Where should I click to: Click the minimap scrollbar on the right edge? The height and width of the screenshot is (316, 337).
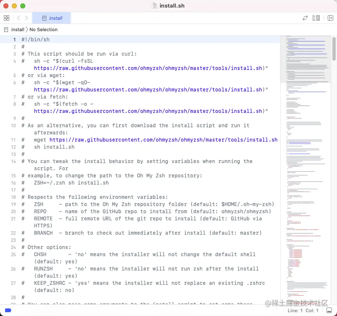click(x=334, y=46)
